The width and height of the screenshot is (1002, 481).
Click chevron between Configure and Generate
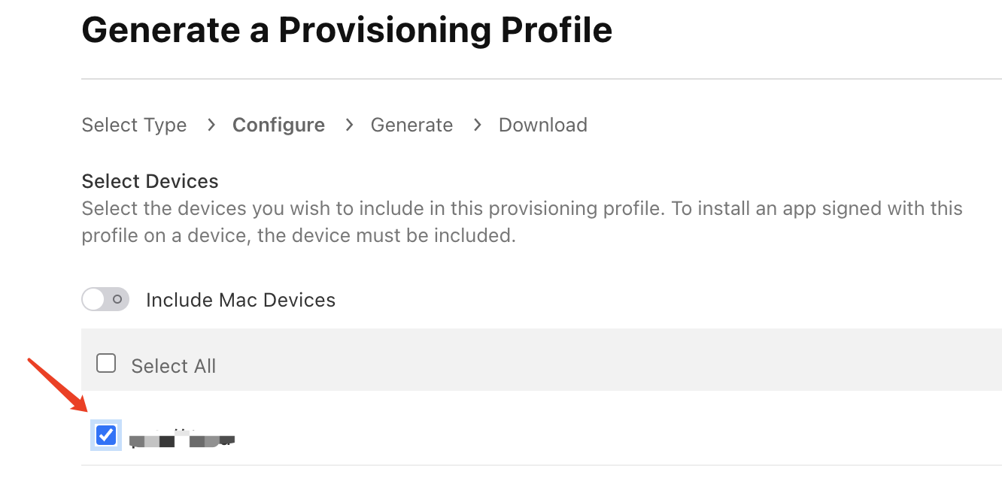(x=349, y=125)
